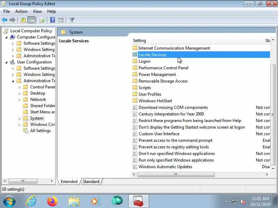278x208 pixels.
Task: Select the Windows HotStart folder
Action: coord(155,101)
